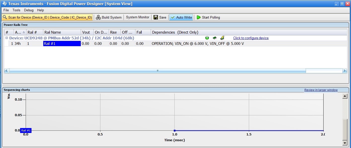This screenshot has height=148, width=351.
Task: Click the magnifier Scan for Device icon
Action: pos(5,17)
